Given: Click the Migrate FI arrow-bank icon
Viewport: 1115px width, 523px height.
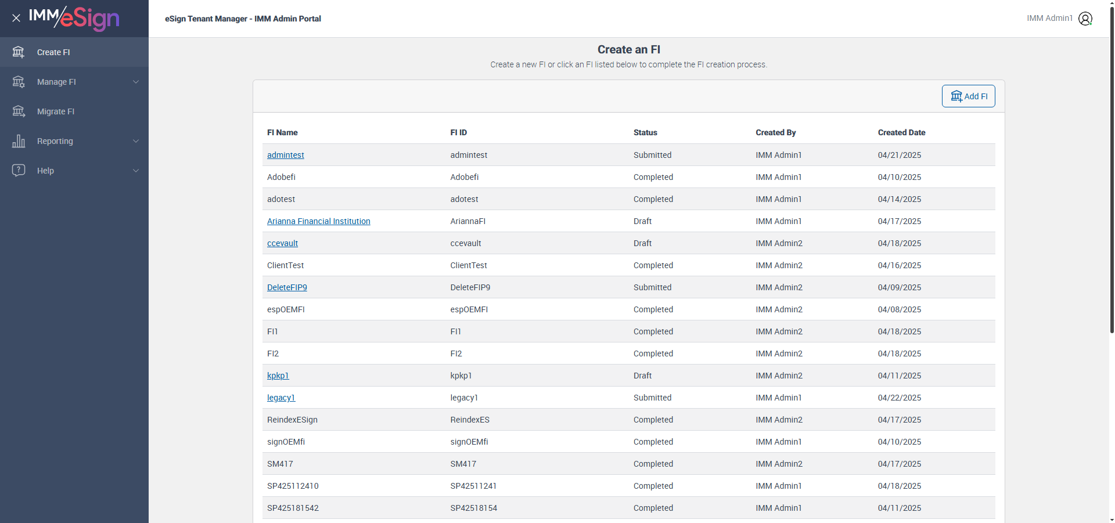Looking at the screenshot, I should tap(19, 111).
